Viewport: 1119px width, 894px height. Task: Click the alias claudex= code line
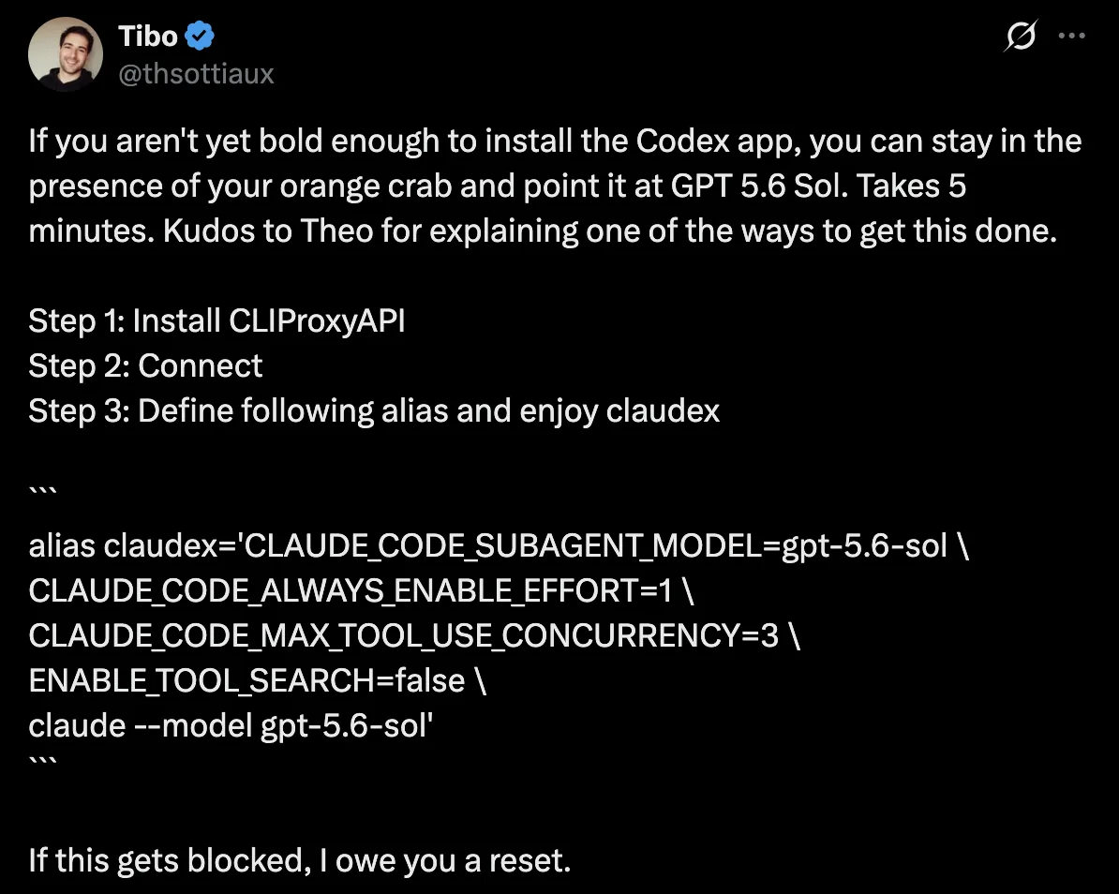click(499, 545)
